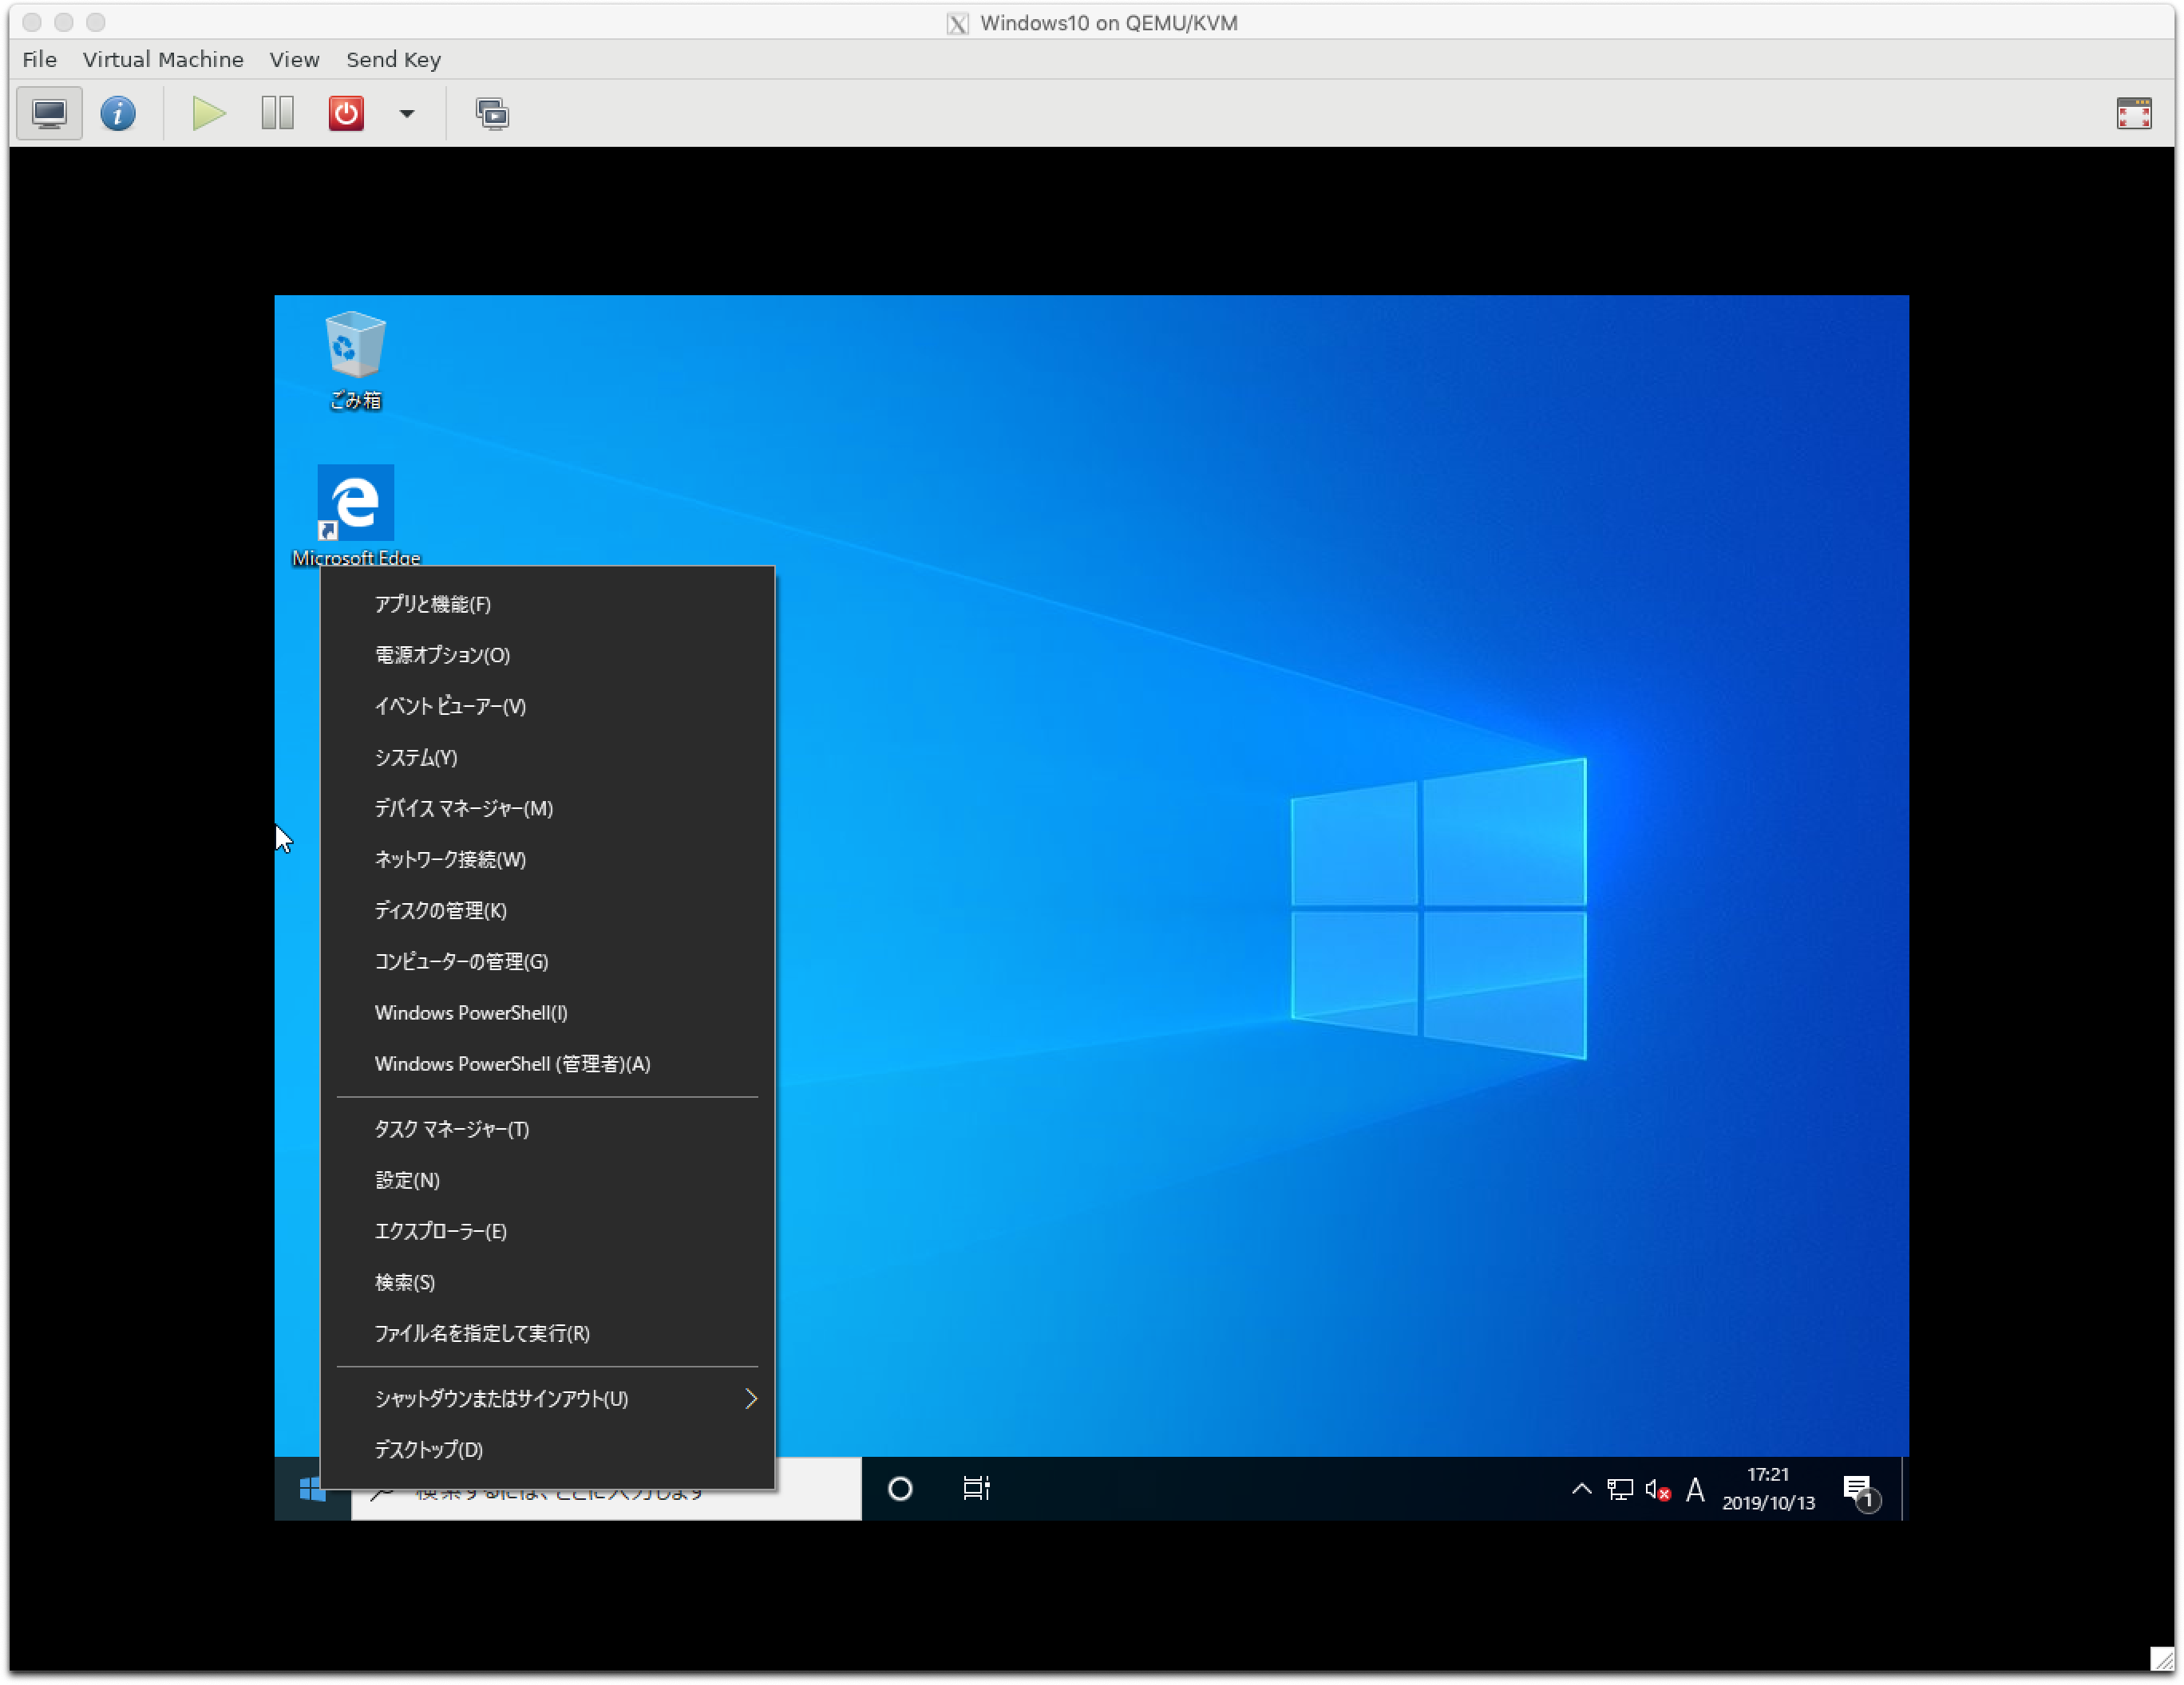
Task: Open the Action Center notifications icon
Action: (1861, 1491)
